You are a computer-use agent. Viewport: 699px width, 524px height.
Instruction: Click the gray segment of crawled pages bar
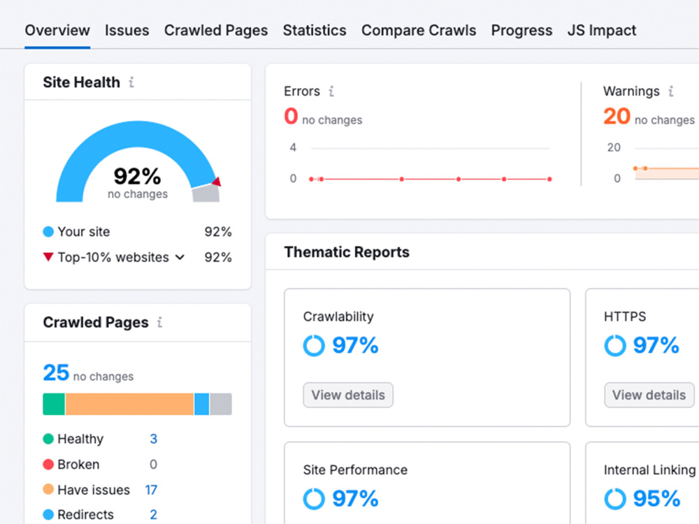coord(221,404)
